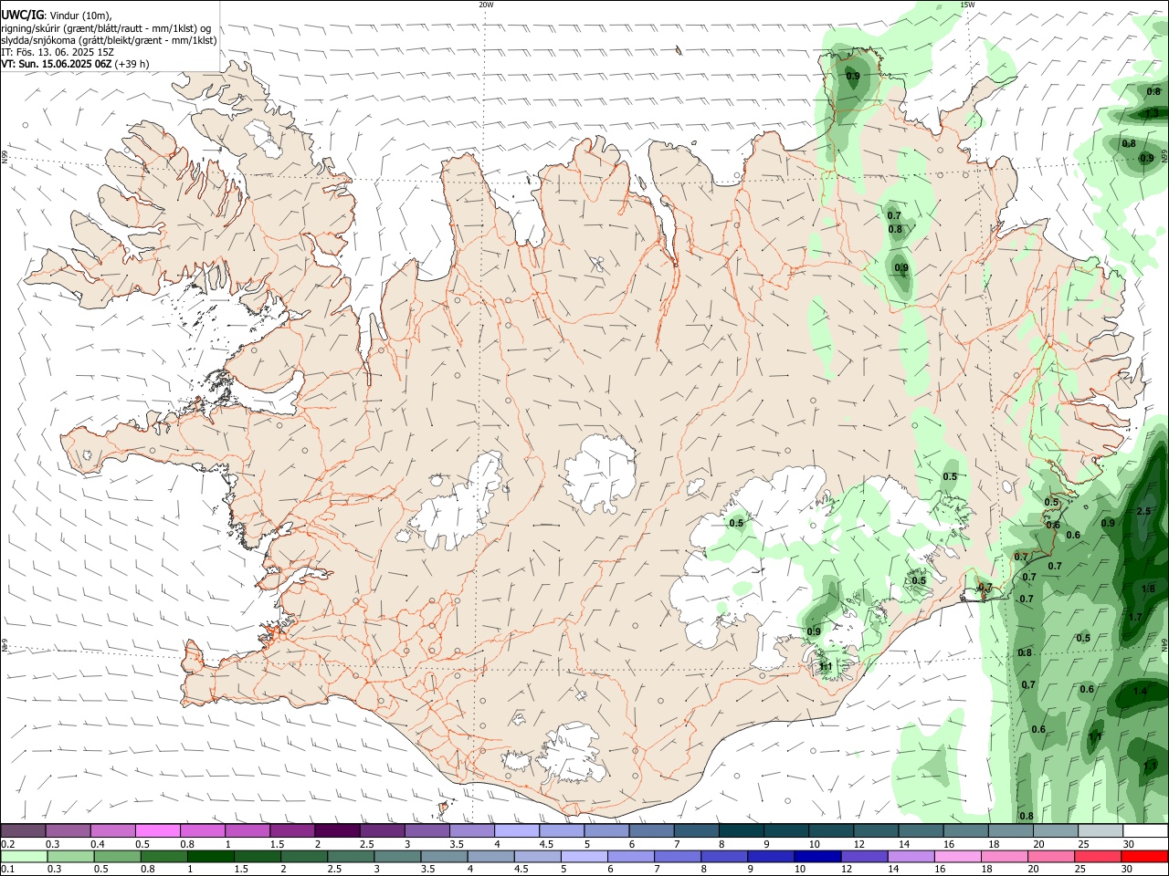Select the light gray snow swatch labeled 25
Image resolution: width=1169 pixels, height=876 pixels.
point(1101,830)
